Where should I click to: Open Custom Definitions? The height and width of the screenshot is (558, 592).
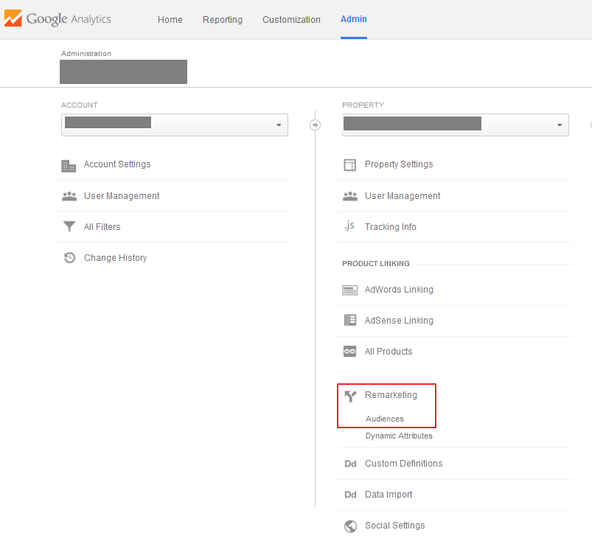(403, 463)
